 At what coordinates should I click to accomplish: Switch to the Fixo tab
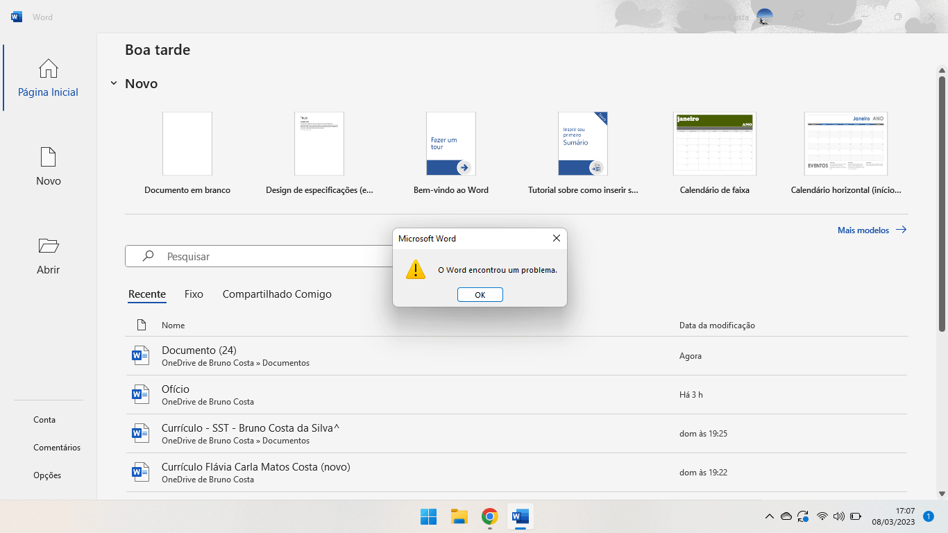(x=194, y=294)
